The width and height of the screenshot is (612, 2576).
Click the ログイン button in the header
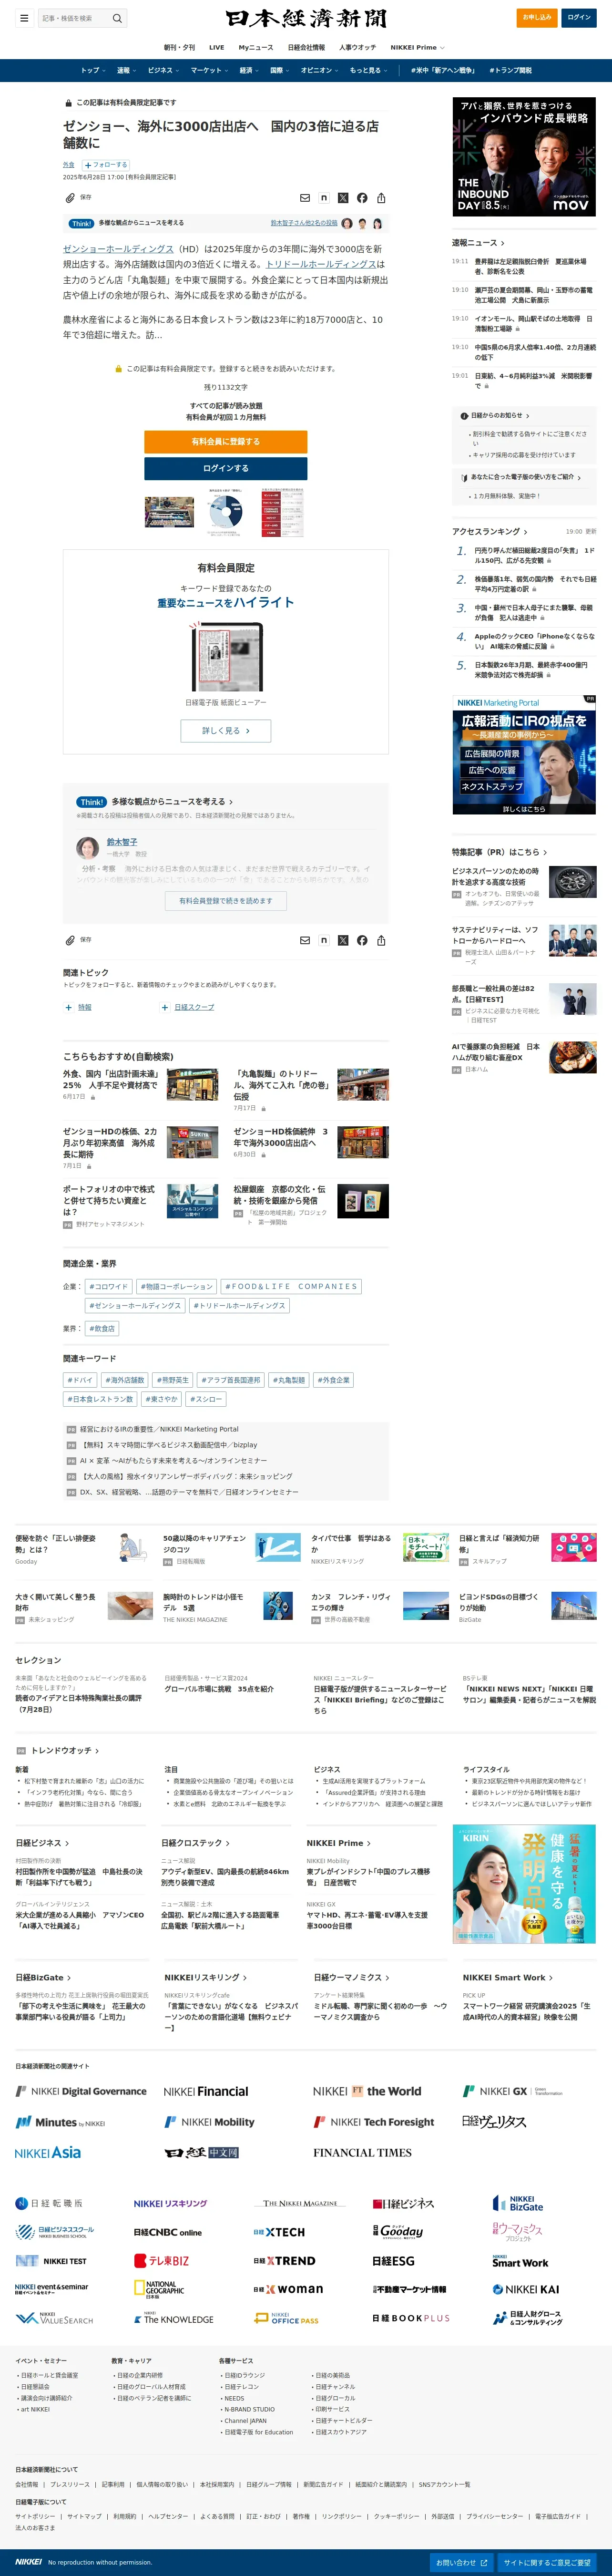(x=580, y=17)
